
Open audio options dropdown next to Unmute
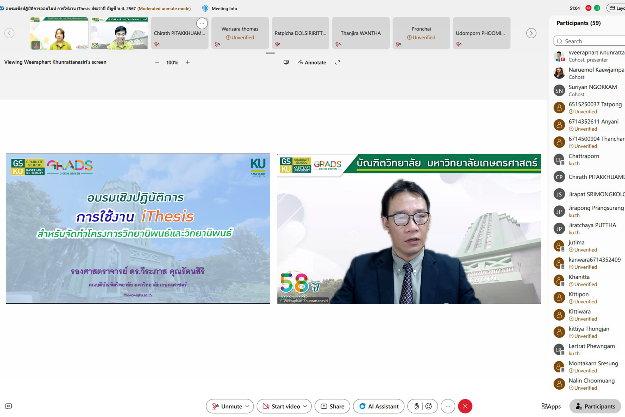point(247,406)
